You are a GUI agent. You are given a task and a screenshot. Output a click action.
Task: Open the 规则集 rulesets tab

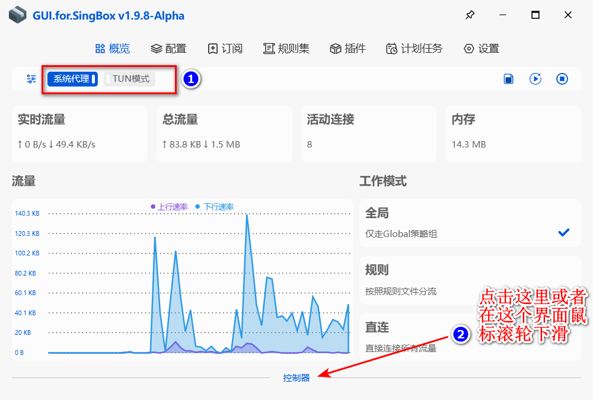[286, 49]
